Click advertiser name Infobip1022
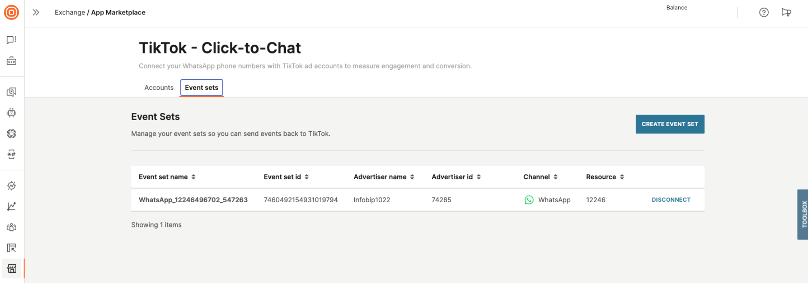808x283 pixels. [372, 200]
